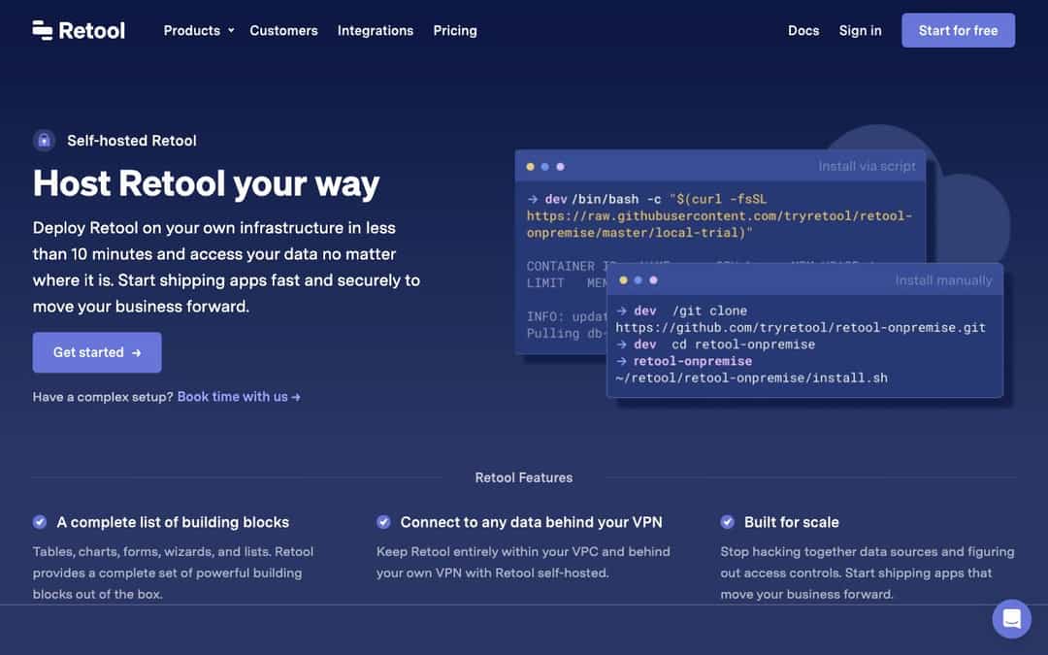The height and width of the screenshot is (655, 1048).
Task: Click Sign in
Action: point(860,30)
